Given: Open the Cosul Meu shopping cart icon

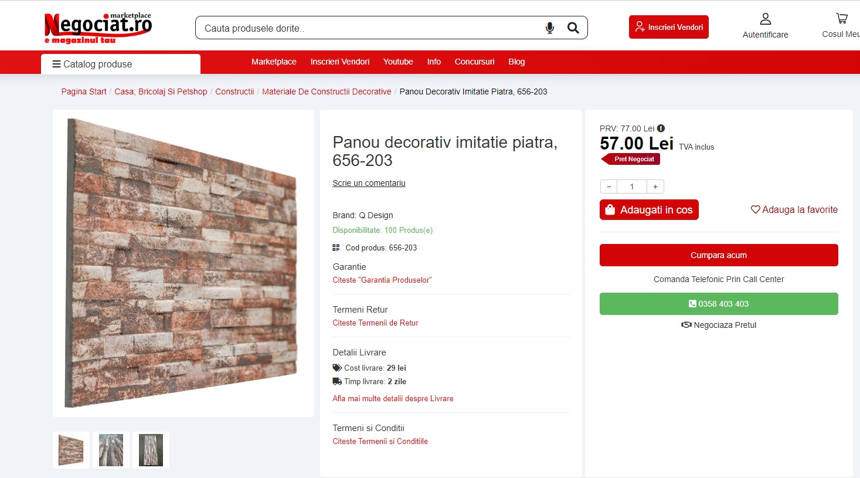Looking at the screenshot, I should [842, 19].
